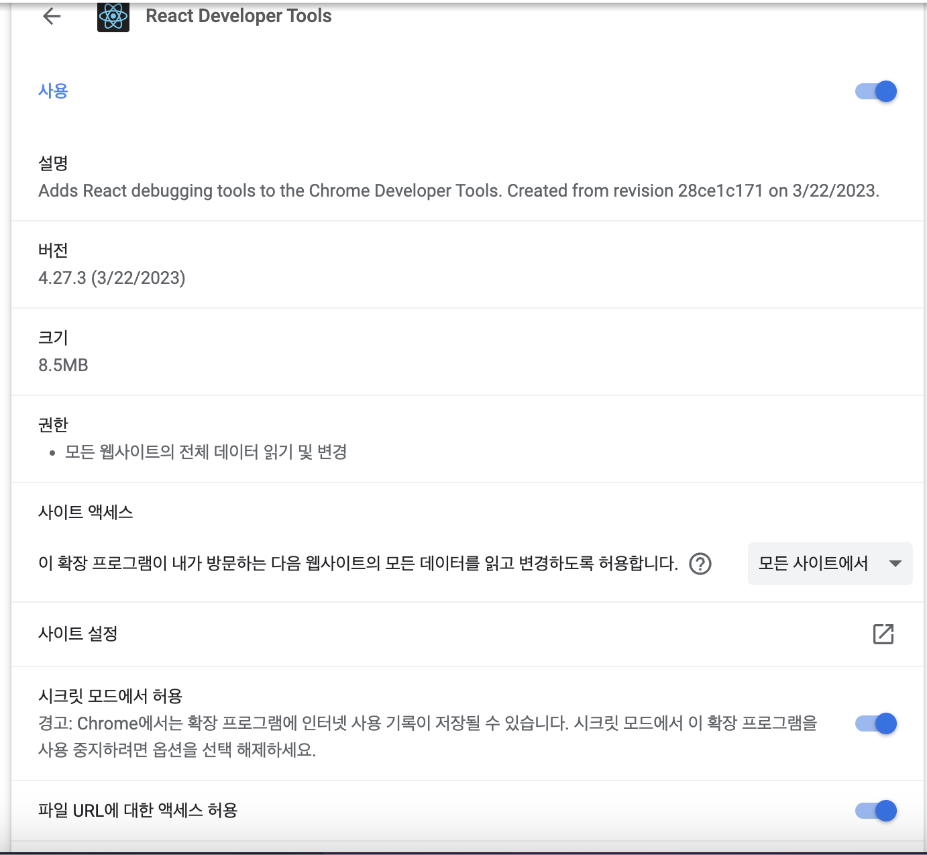This screenshot has width=927, height=855.
Task: Open the site access help question-mark icon
Action: 700,564
